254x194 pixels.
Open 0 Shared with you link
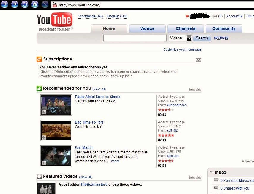(235, 188)
